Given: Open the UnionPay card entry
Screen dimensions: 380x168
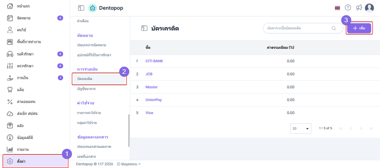Looking at the screenshot, I should (154, 100).
